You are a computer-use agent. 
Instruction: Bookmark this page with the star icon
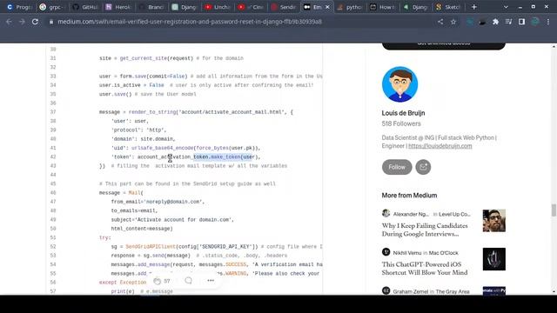tap(453, 22)
